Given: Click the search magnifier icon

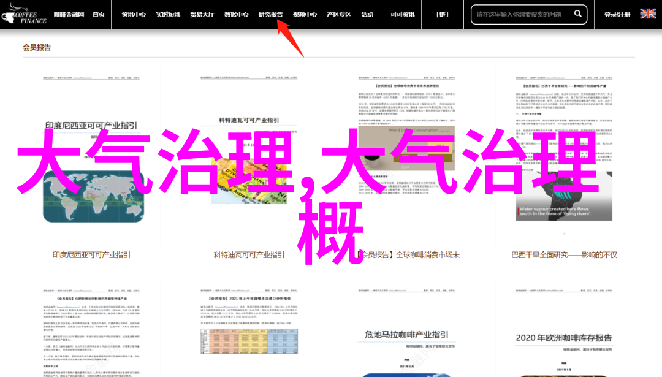Looking at the screenshot, I should tap(577, 14).
